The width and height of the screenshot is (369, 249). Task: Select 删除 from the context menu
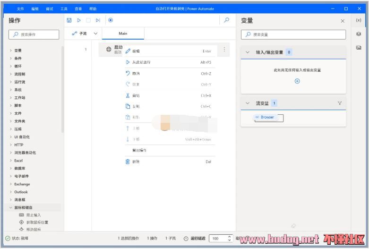pyautogui.click(x=136, y=162)
